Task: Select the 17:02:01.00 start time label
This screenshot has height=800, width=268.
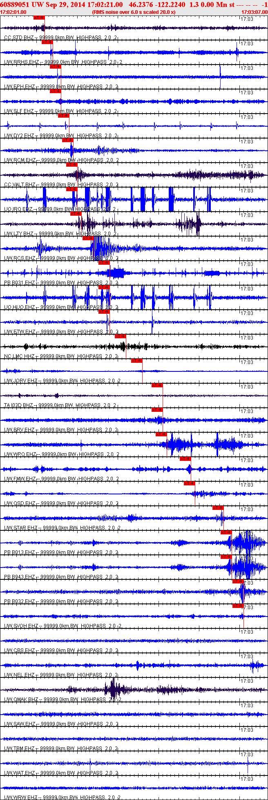Action: 13,12
